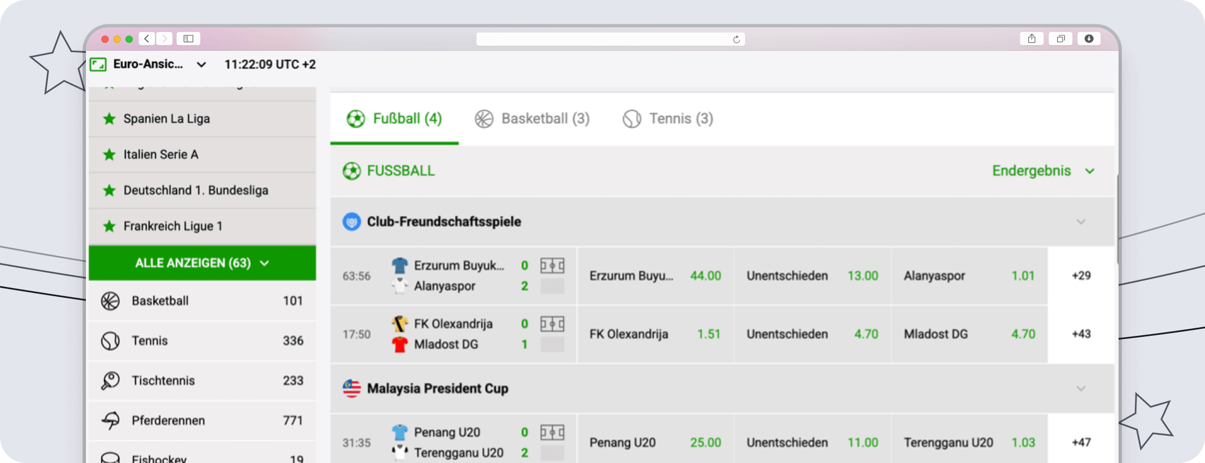Collapse the Malaysia President Cup section chevron

(x=1081, y=389)
